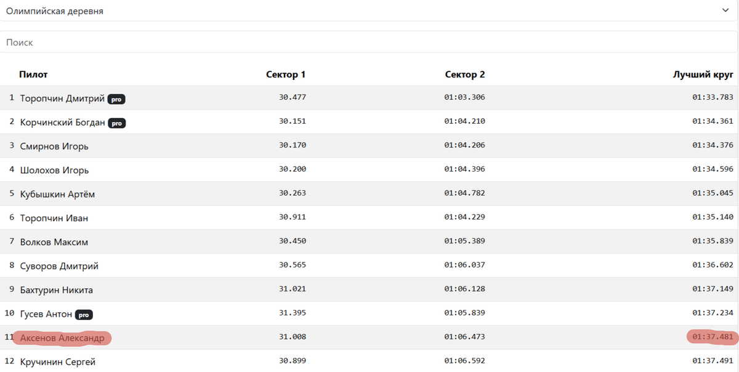This screenshot has height=372, width=739.
Task: Click the pro badge next to Корчинский Богдан
Action: 117,123
